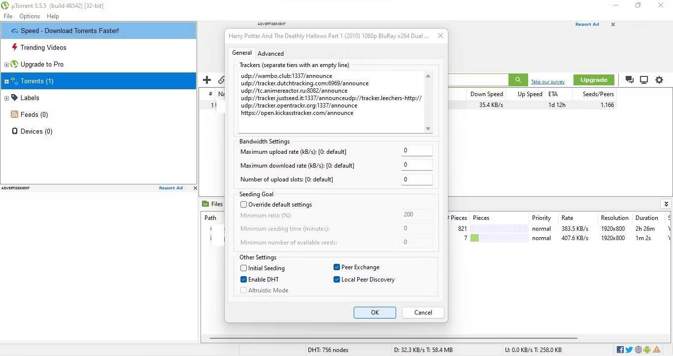Click the Add Torrent plus icon
The height and width of the screenshot is (356, 673).
(207, 79)
